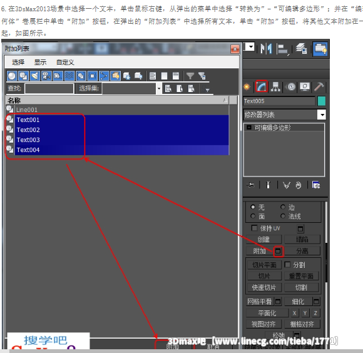Image resolution: width=363 pixels, height=353 pixels.
Task: Click the select all list icon
Action: pos(153,76)
